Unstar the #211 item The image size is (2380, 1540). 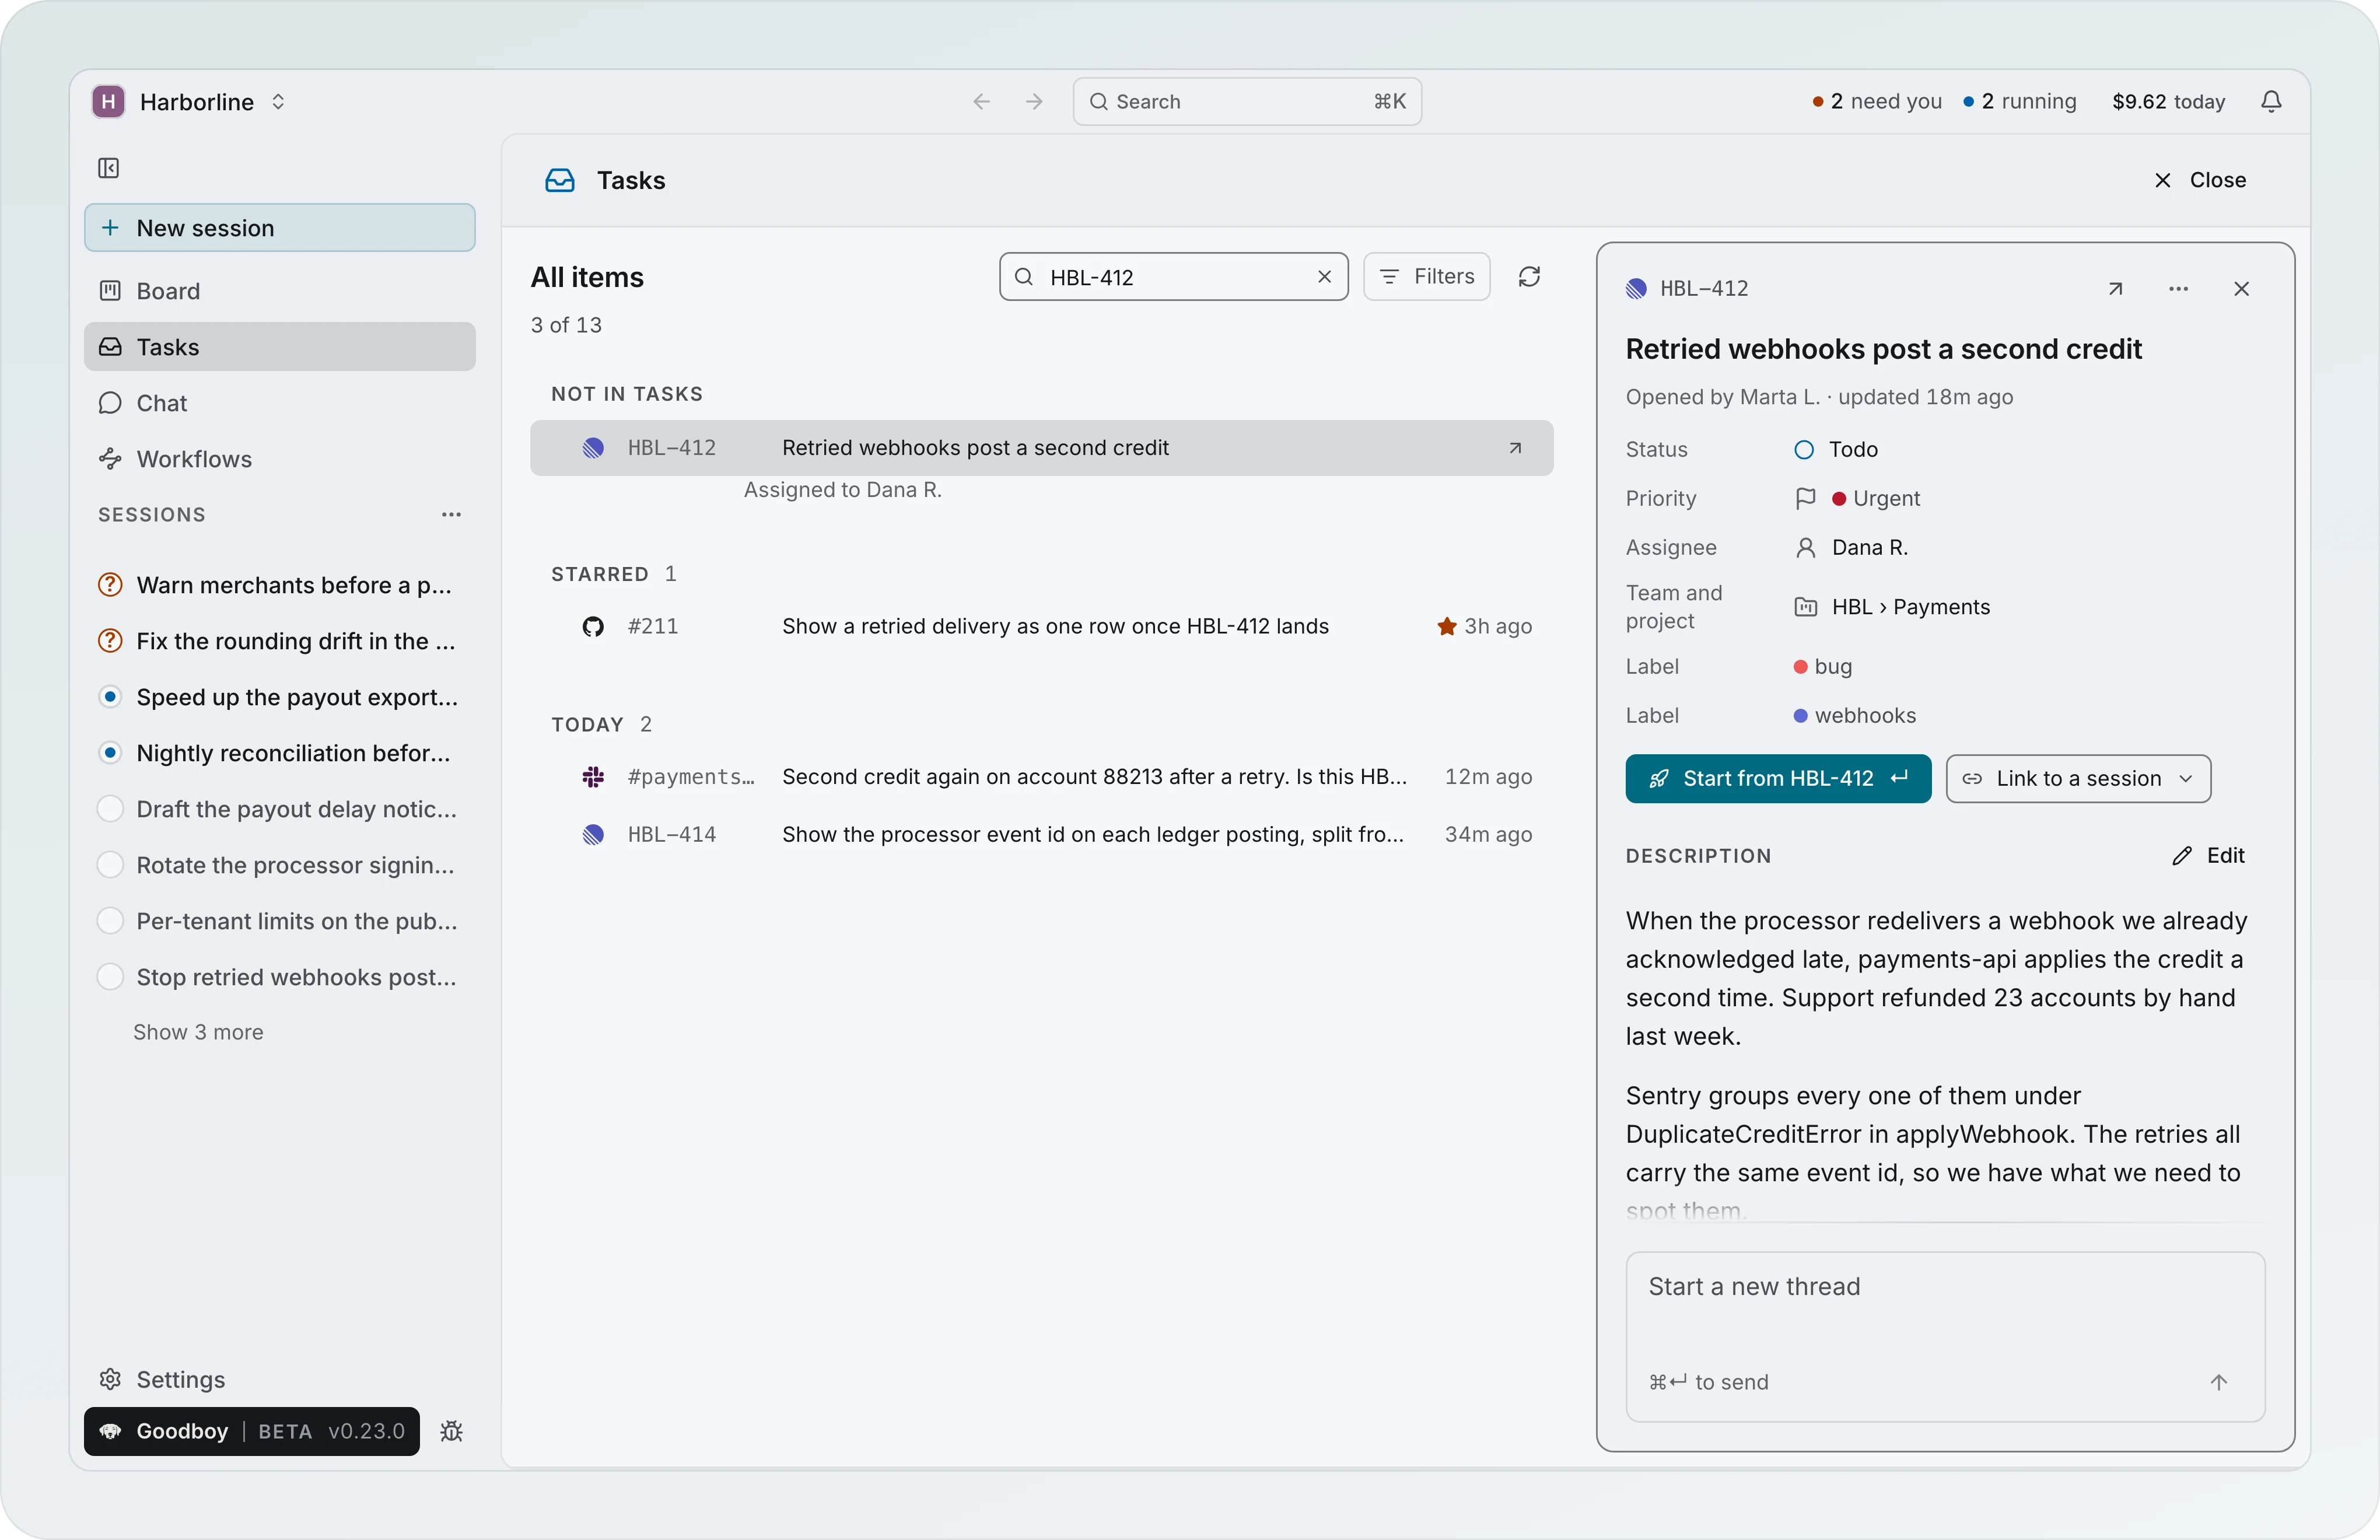coord(1446,626)
